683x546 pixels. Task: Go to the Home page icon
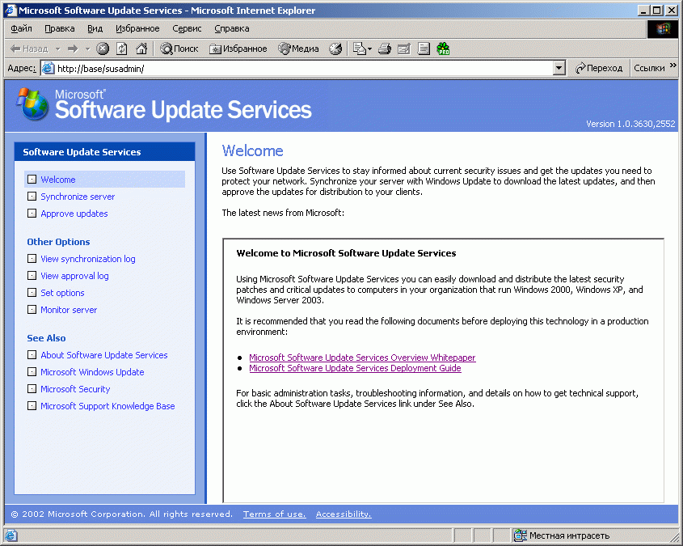141,49
